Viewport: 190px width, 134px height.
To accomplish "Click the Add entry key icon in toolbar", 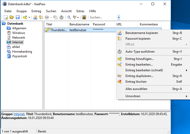I will (25, 17).
